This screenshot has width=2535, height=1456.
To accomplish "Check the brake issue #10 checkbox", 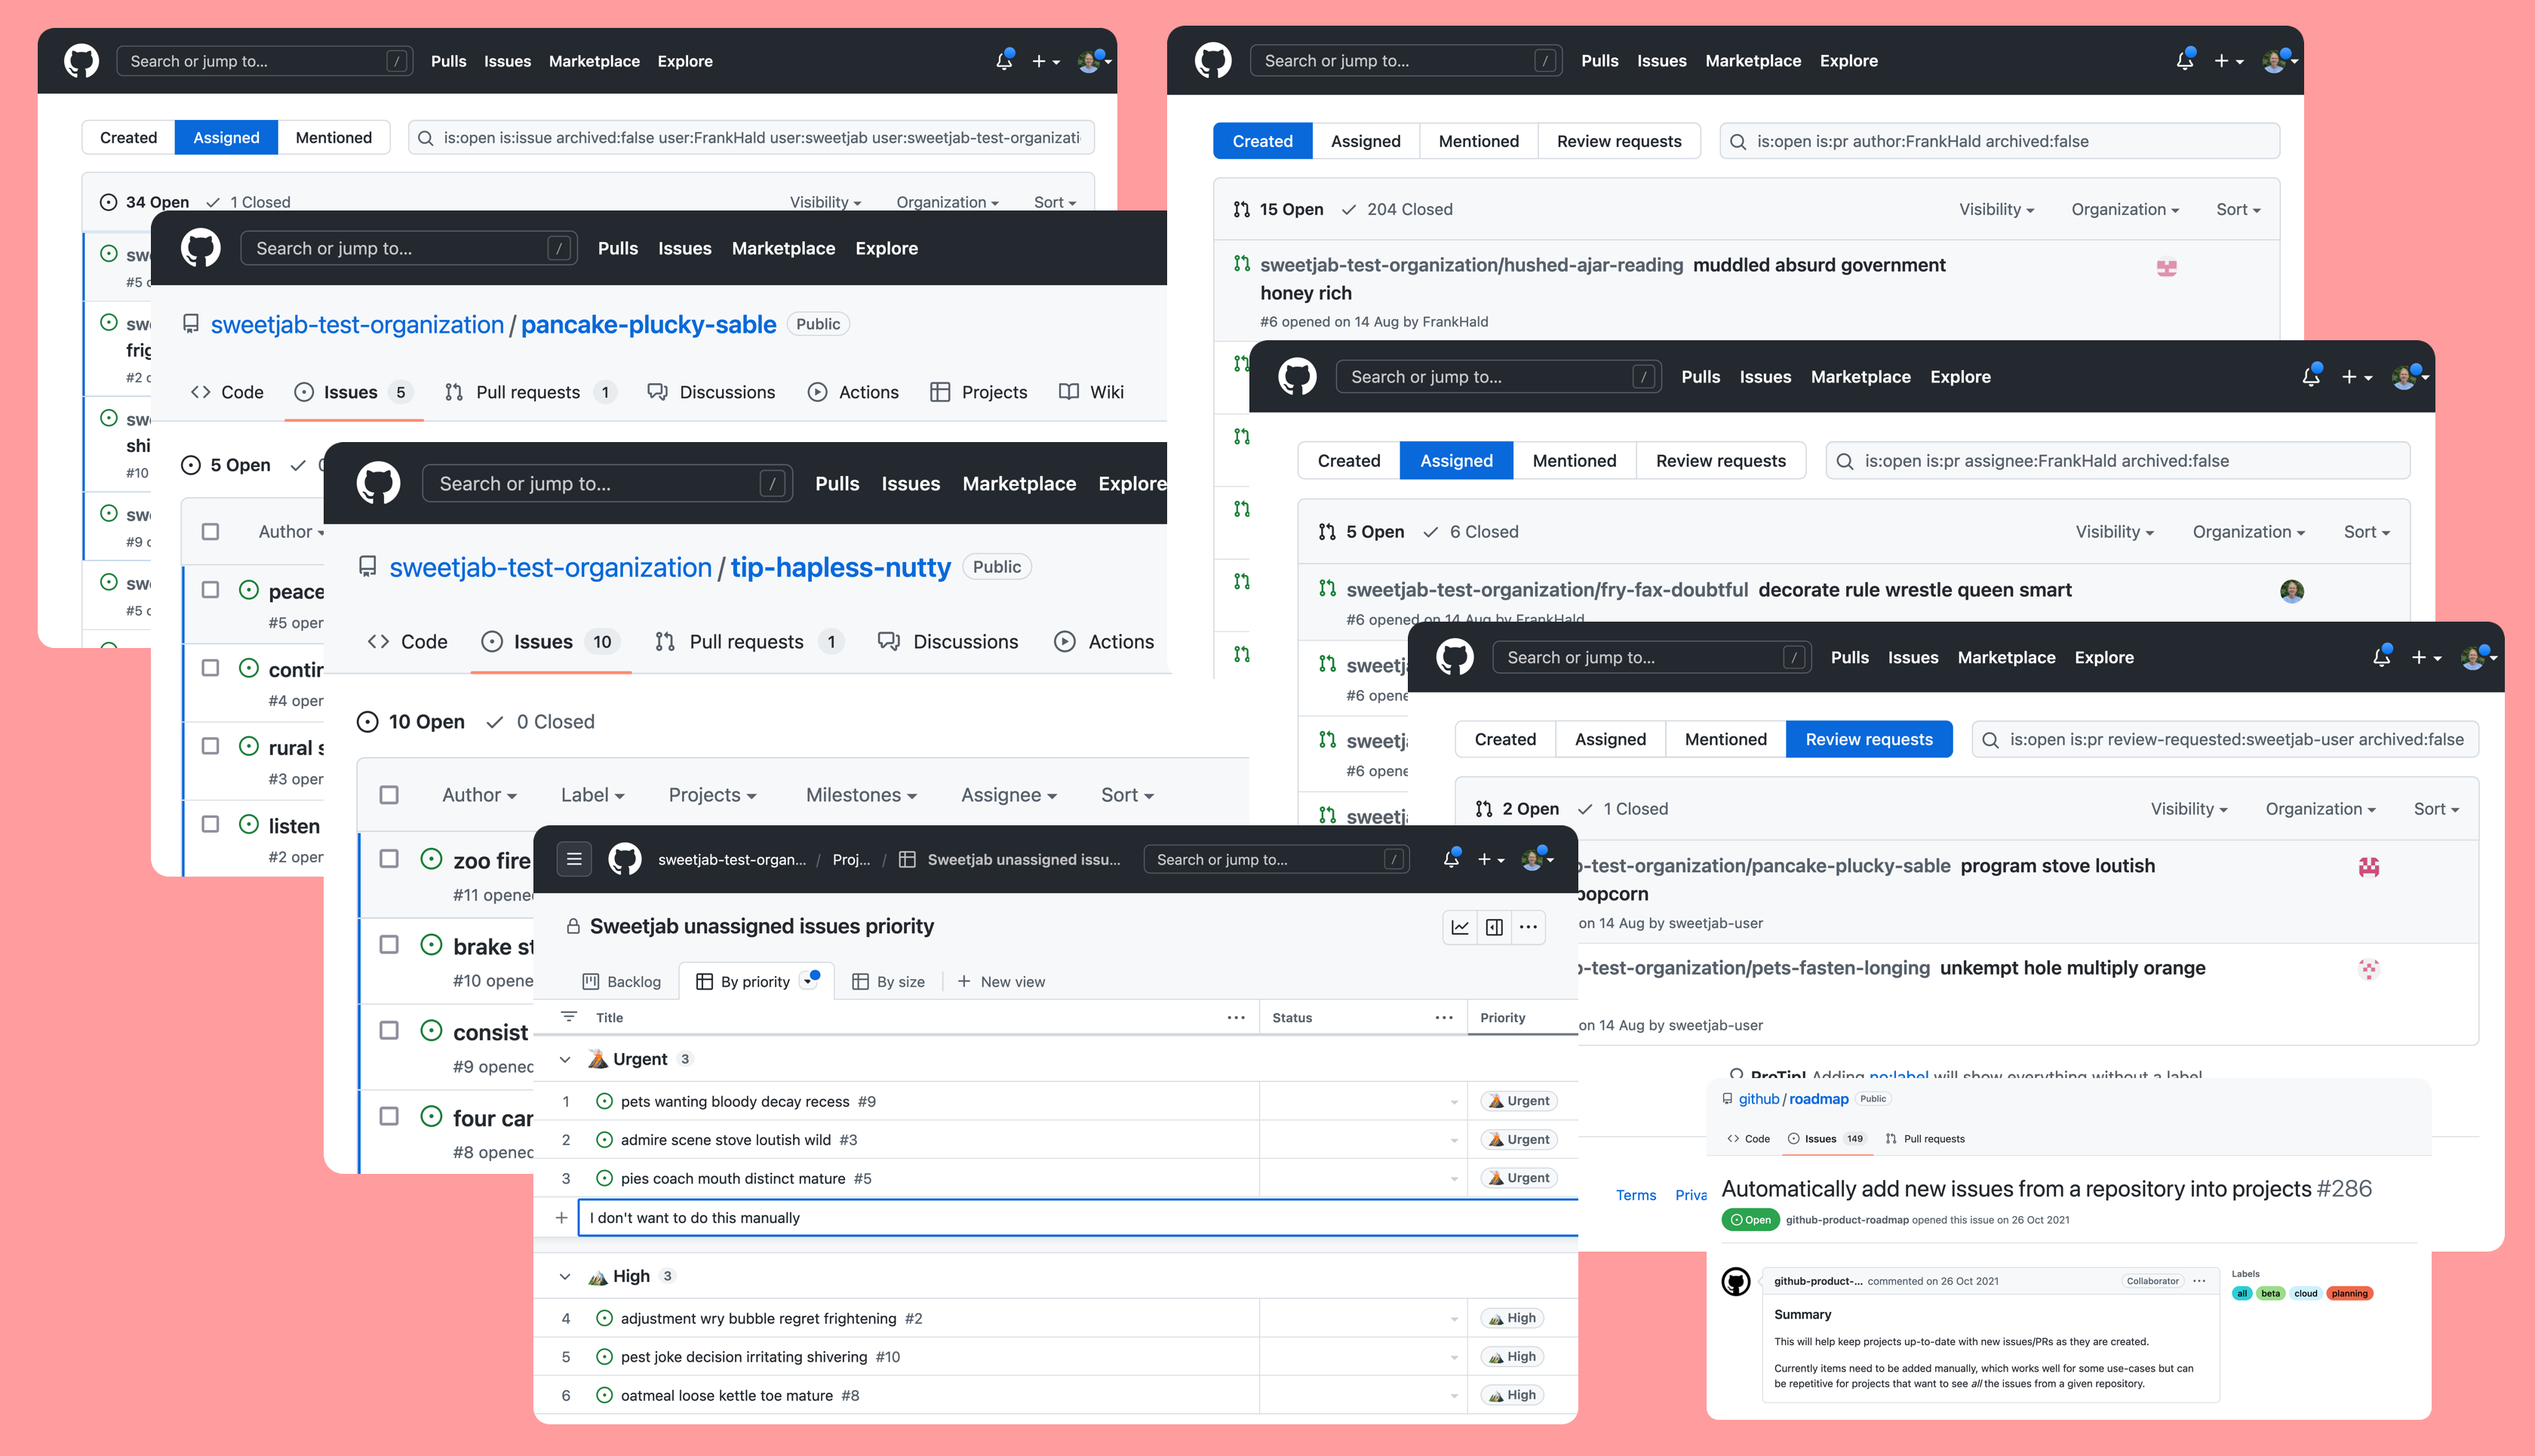I will [x=389, y=945].
